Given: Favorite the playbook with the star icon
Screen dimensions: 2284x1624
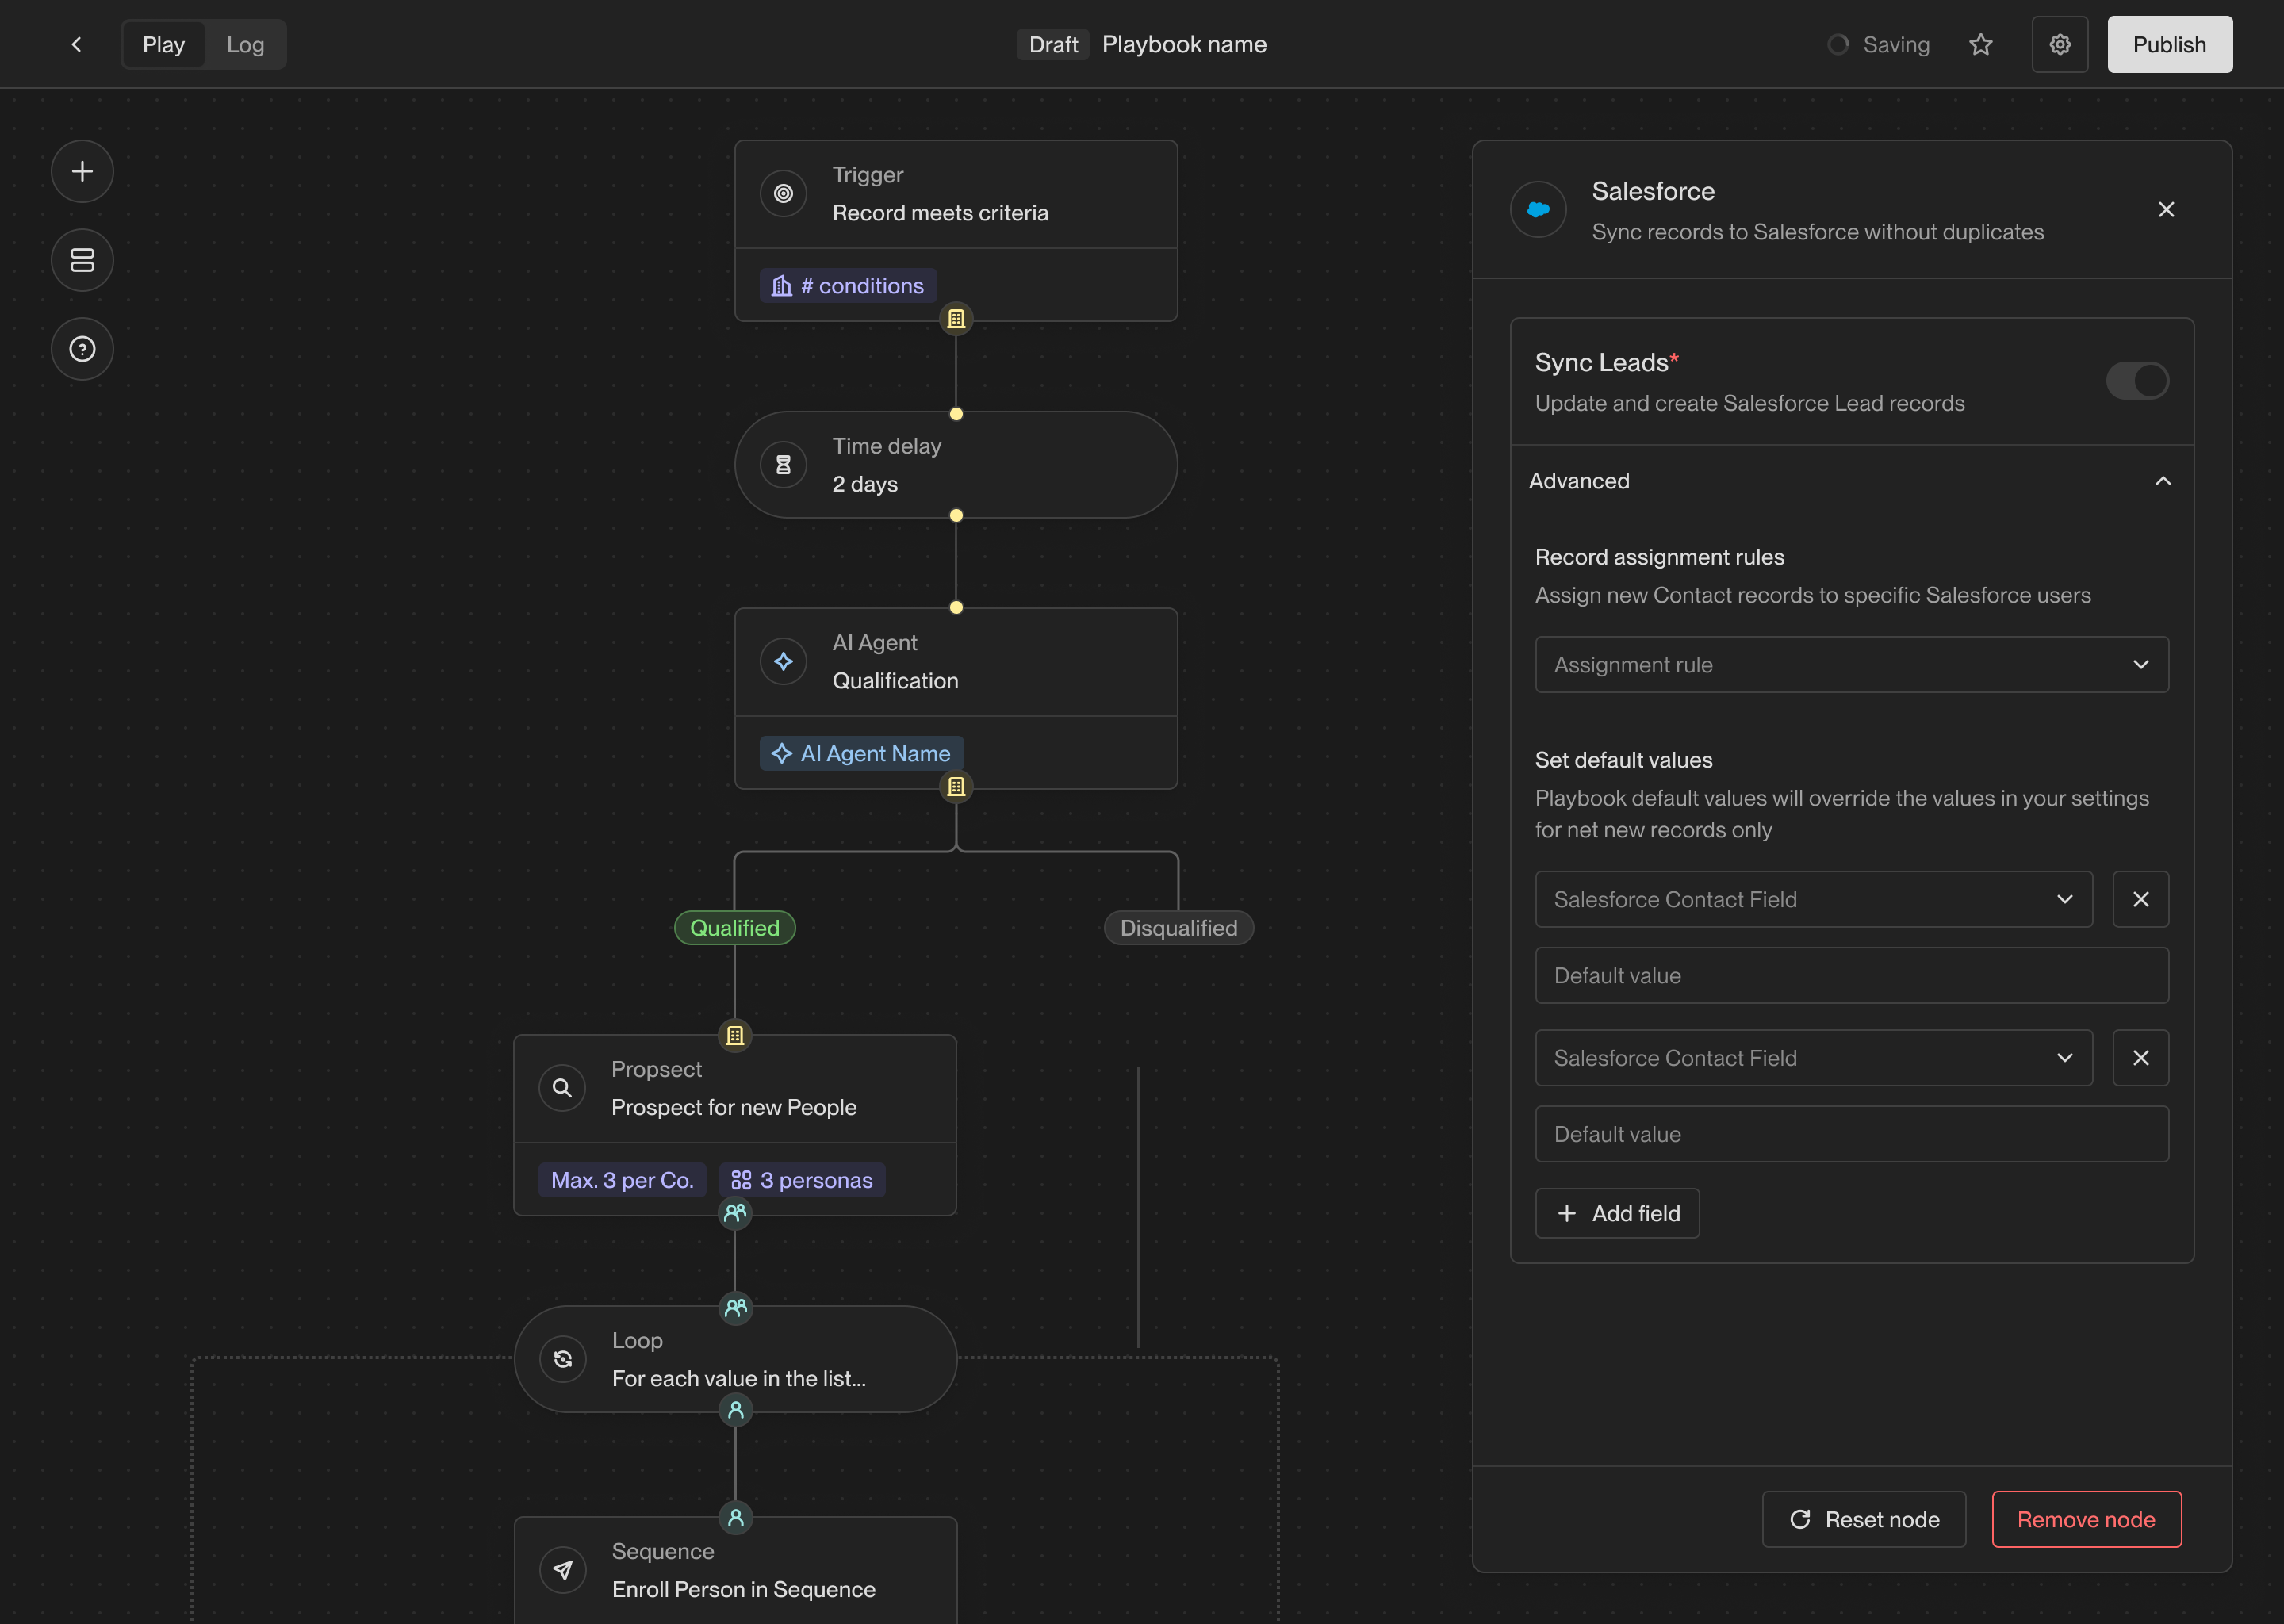Looking at the screenshot, I should point(1980,45).
